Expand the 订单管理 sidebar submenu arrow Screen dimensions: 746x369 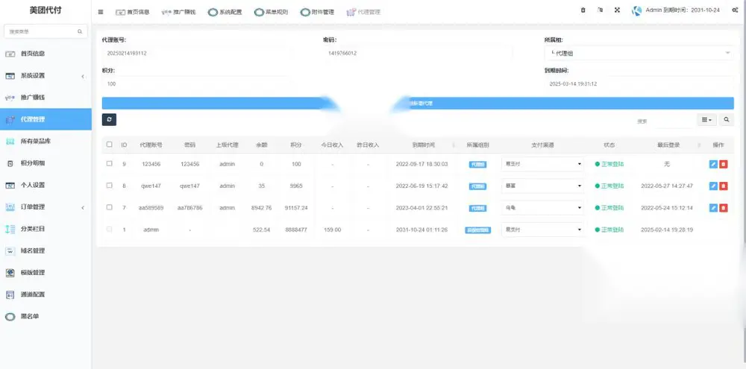tap(83, 207)
